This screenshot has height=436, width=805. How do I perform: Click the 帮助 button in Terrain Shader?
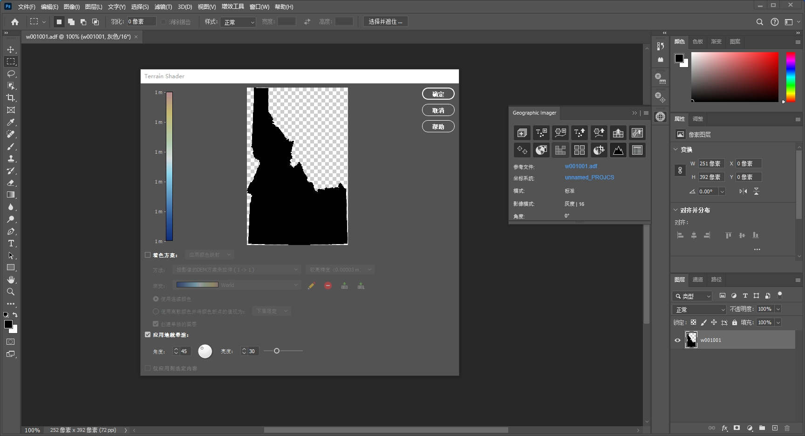point(438,126)
